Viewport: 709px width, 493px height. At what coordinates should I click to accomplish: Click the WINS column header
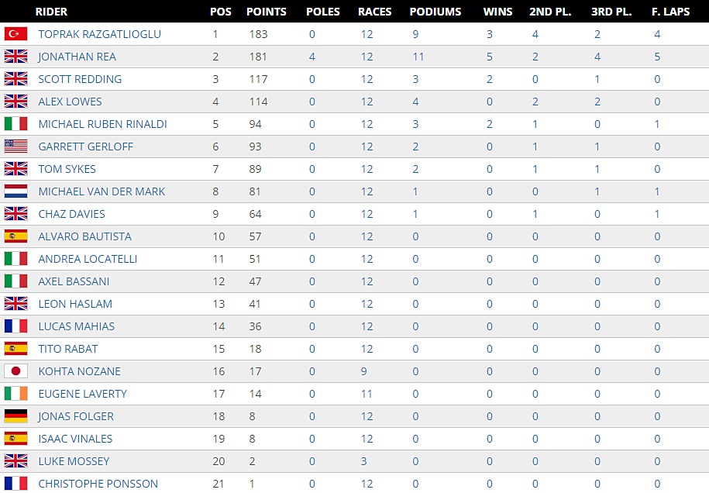point(497,12)
